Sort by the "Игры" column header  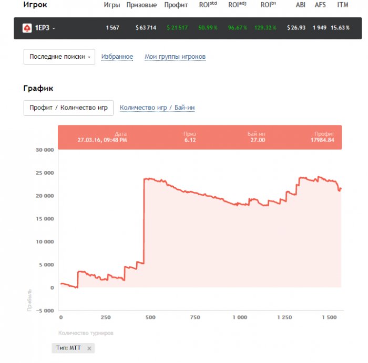(111, 5)
